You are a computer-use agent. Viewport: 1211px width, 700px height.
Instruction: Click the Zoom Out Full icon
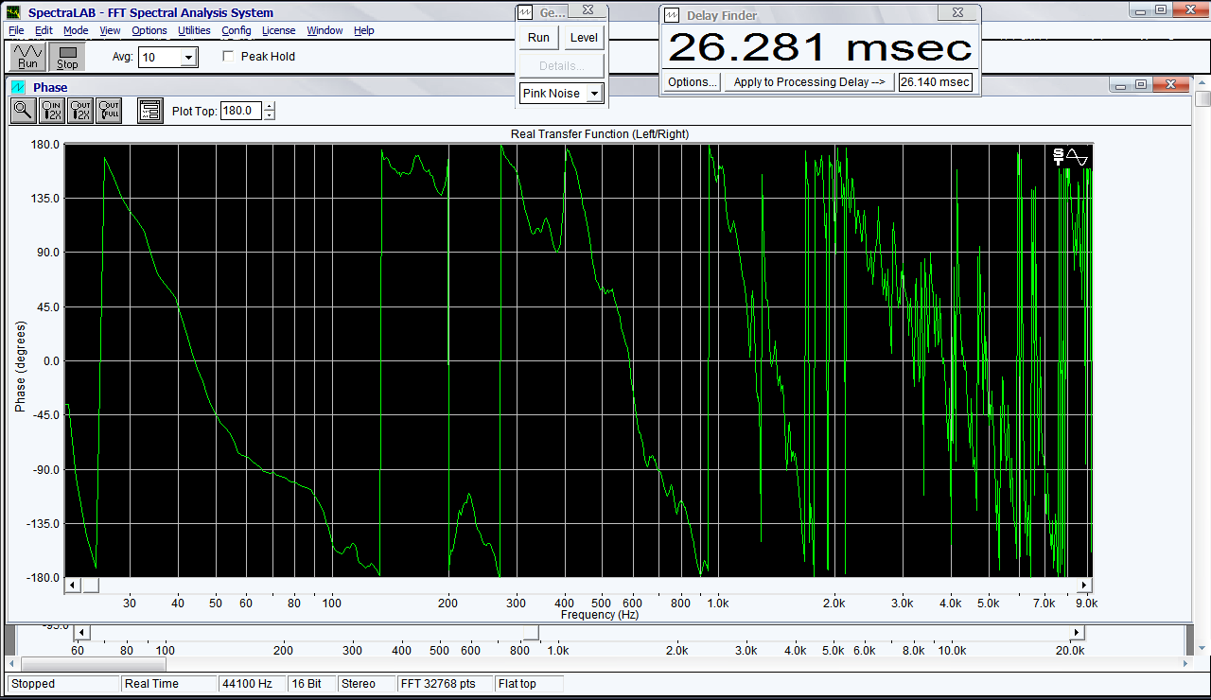109,111
